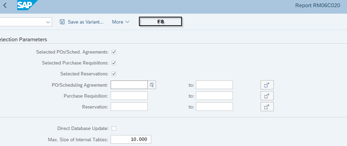Image resolution: width=347 pixels, height=146 pixels.
Task: Uncheck Selected POs/Sched. Agreements checkbox
Action: point(114,52)
